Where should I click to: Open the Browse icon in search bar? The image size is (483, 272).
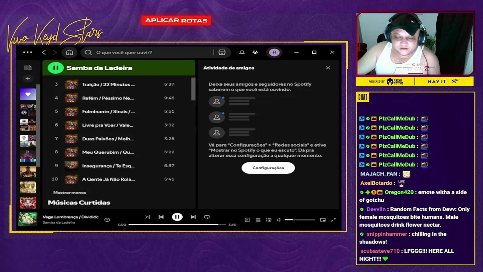(x=222, y=52)
